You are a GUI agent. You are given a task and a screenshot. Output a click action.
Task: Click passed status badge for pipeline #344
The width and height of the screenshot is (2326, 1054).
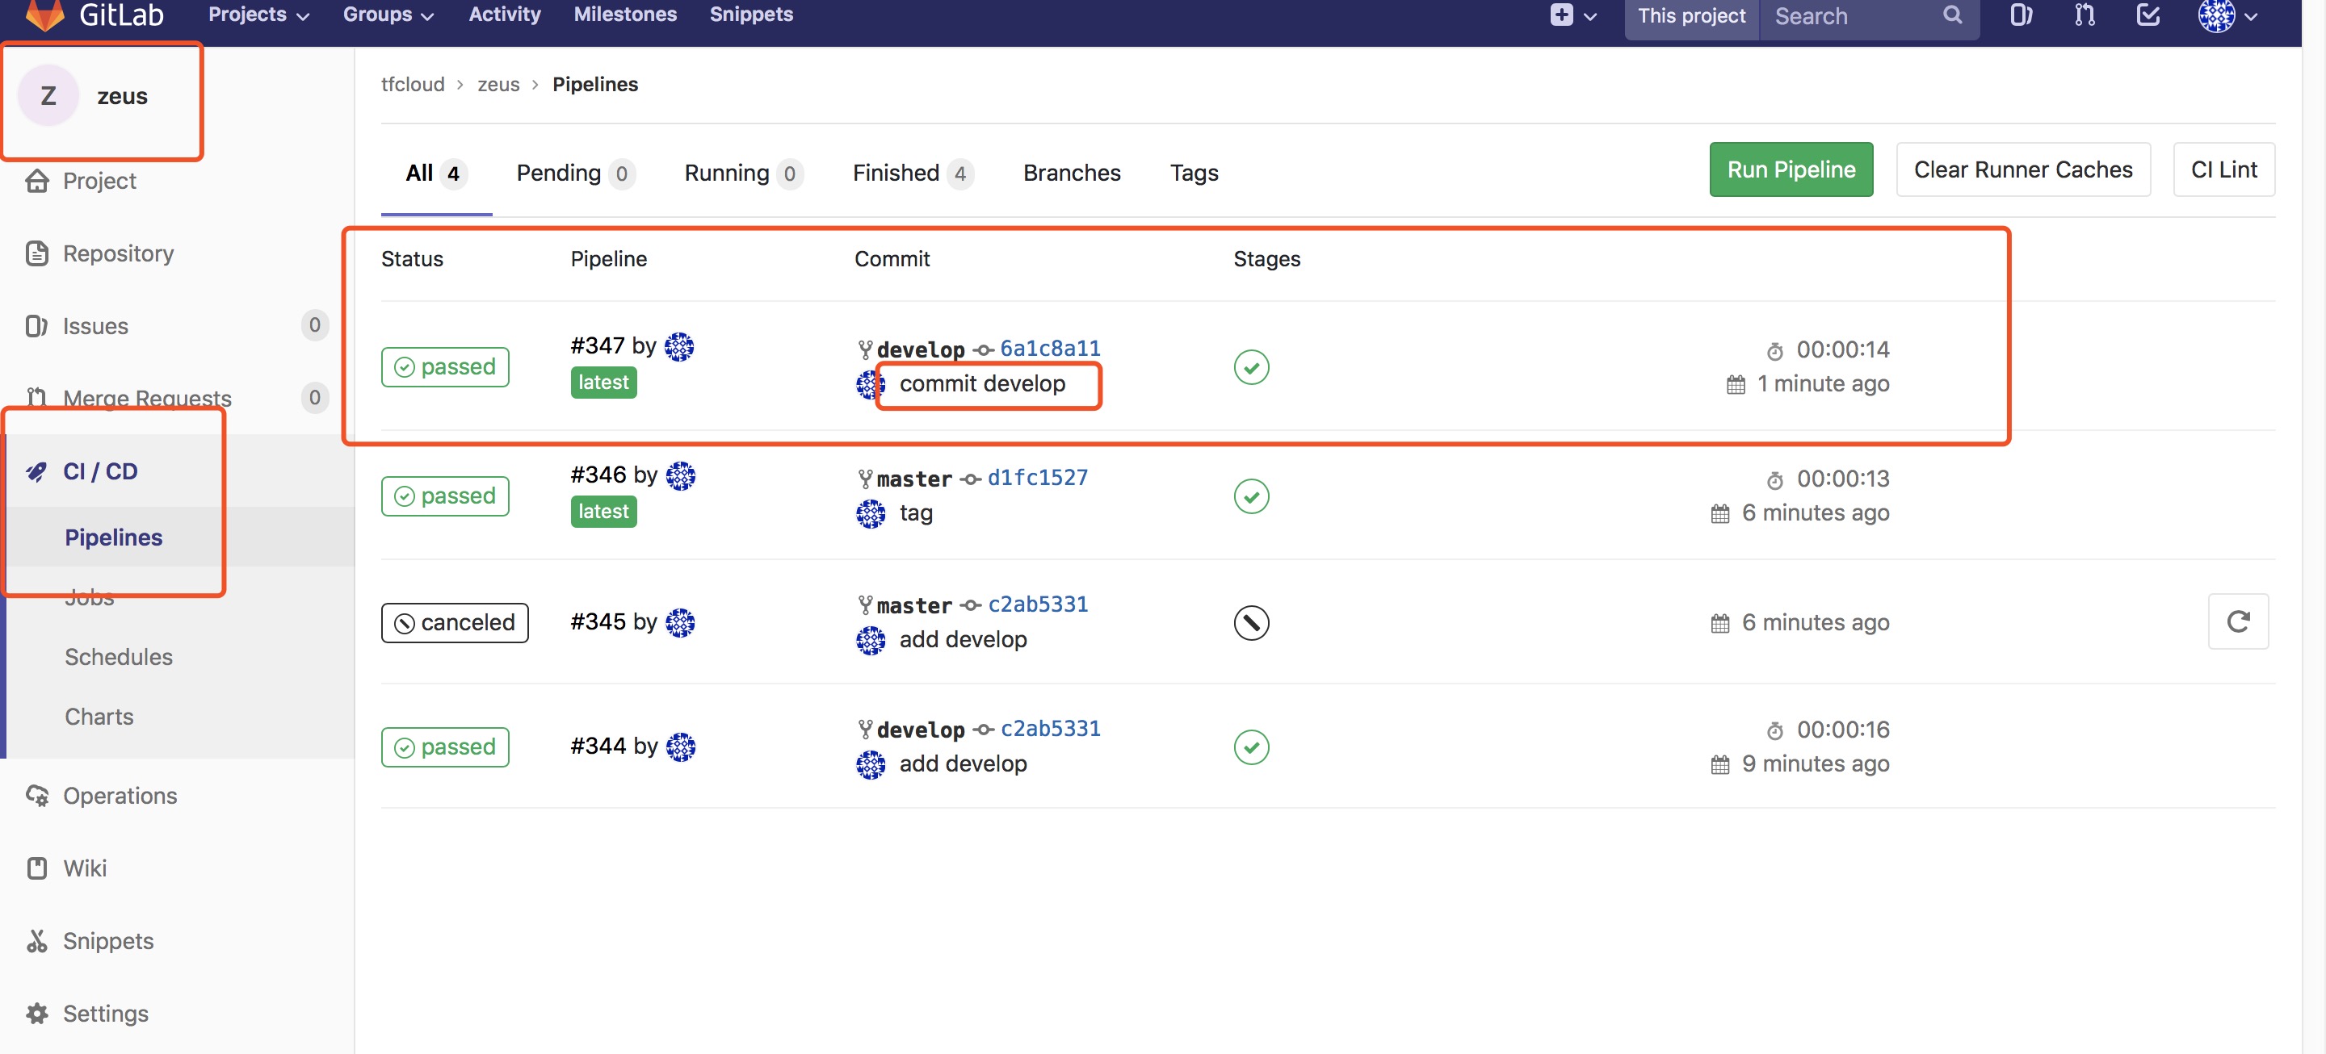coord(445,747)
